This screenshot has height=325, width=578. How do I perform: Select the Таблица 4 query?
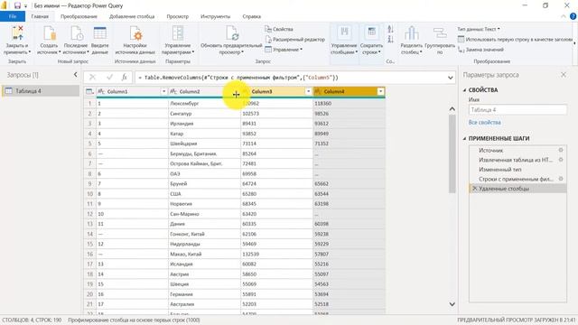point(41,91)
